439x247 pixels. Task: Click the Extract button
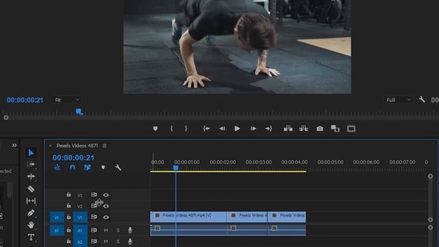tap(303, 128)
